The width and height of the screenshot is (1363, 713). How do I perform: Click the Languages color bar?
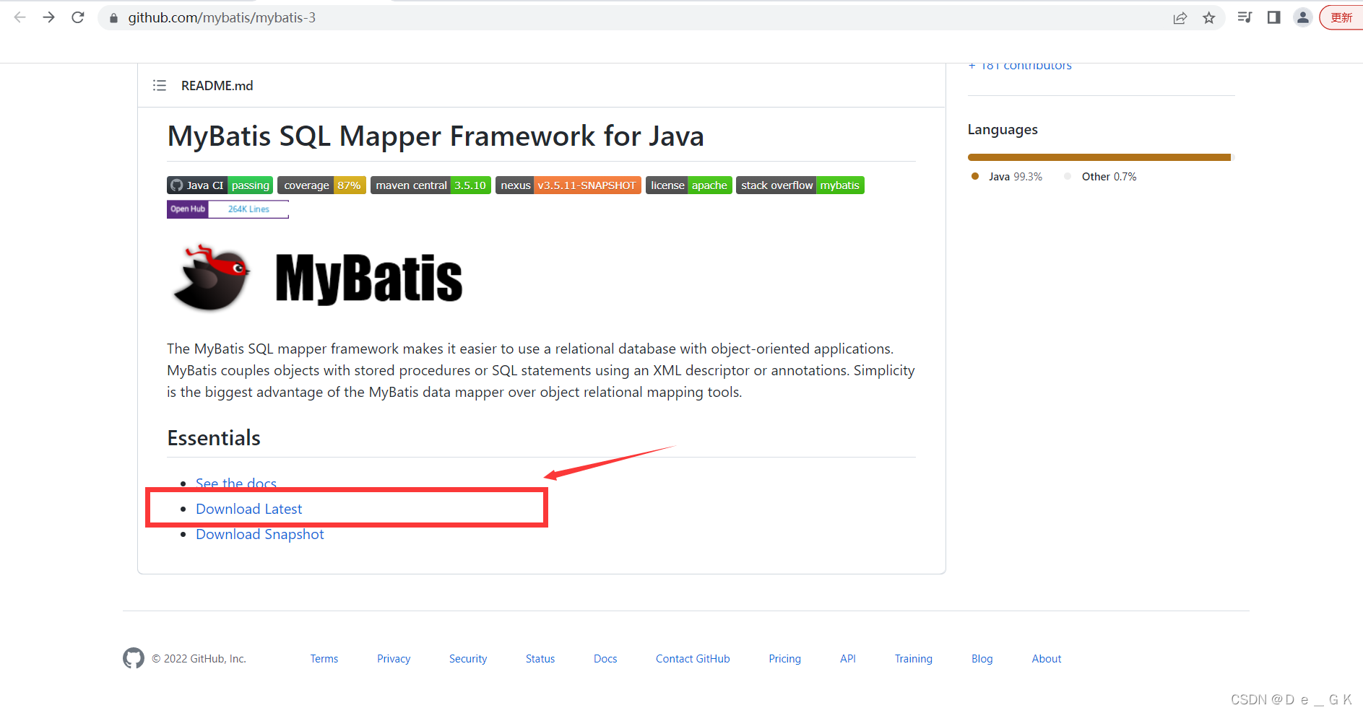pyautogui.click(x=1101, y=157)
